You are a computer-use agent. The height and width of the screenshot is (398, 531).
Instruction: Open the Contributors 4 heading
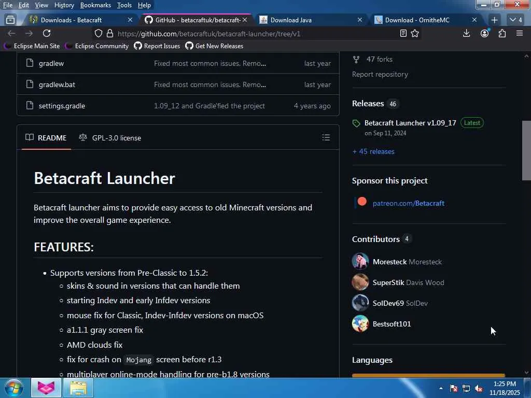382,239
